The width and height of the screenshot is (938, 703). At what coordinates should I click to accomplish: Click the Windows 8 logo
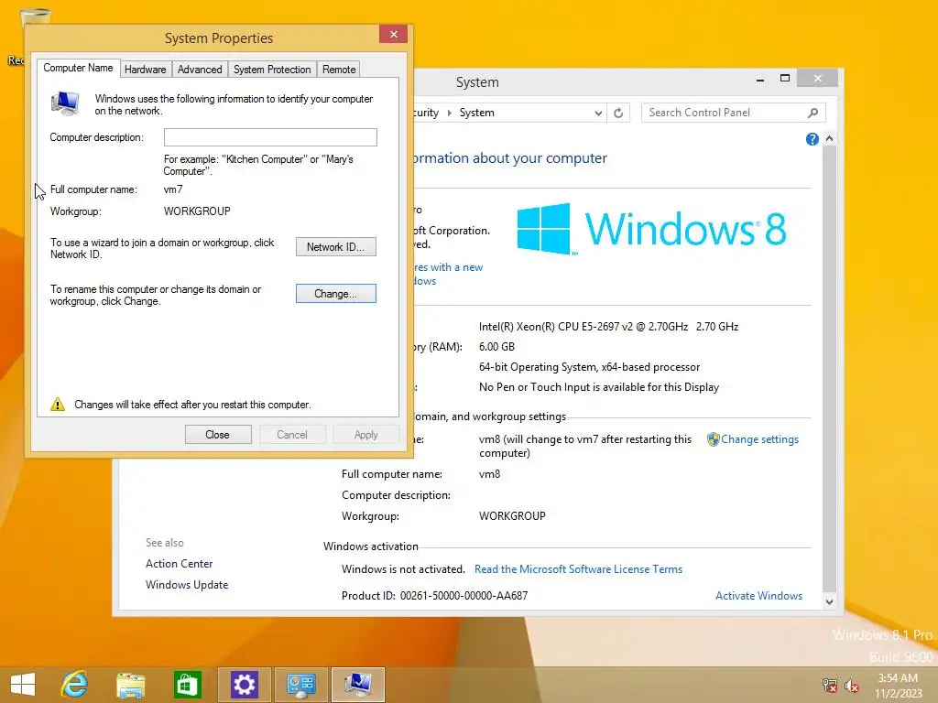[x=651, y=229]
